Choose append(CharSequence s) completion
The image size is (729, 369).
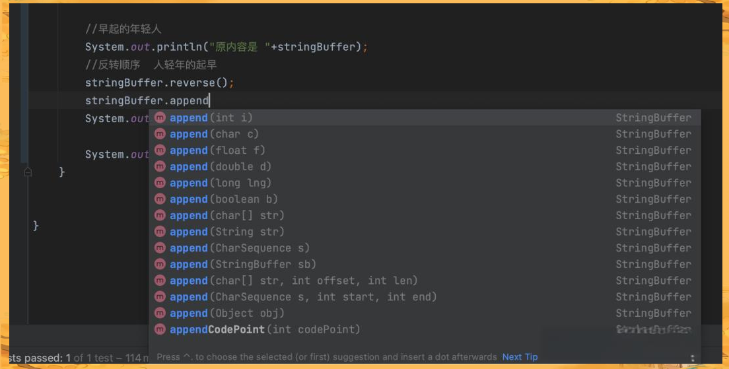[425, 248]
